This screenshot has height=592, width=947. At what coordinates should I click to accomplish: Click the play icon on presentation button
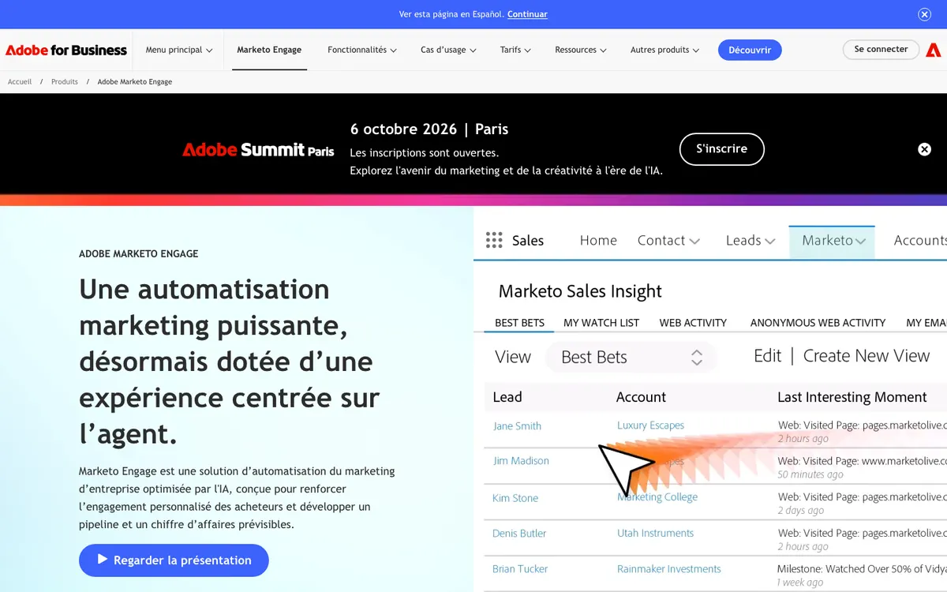coord(103,560)
